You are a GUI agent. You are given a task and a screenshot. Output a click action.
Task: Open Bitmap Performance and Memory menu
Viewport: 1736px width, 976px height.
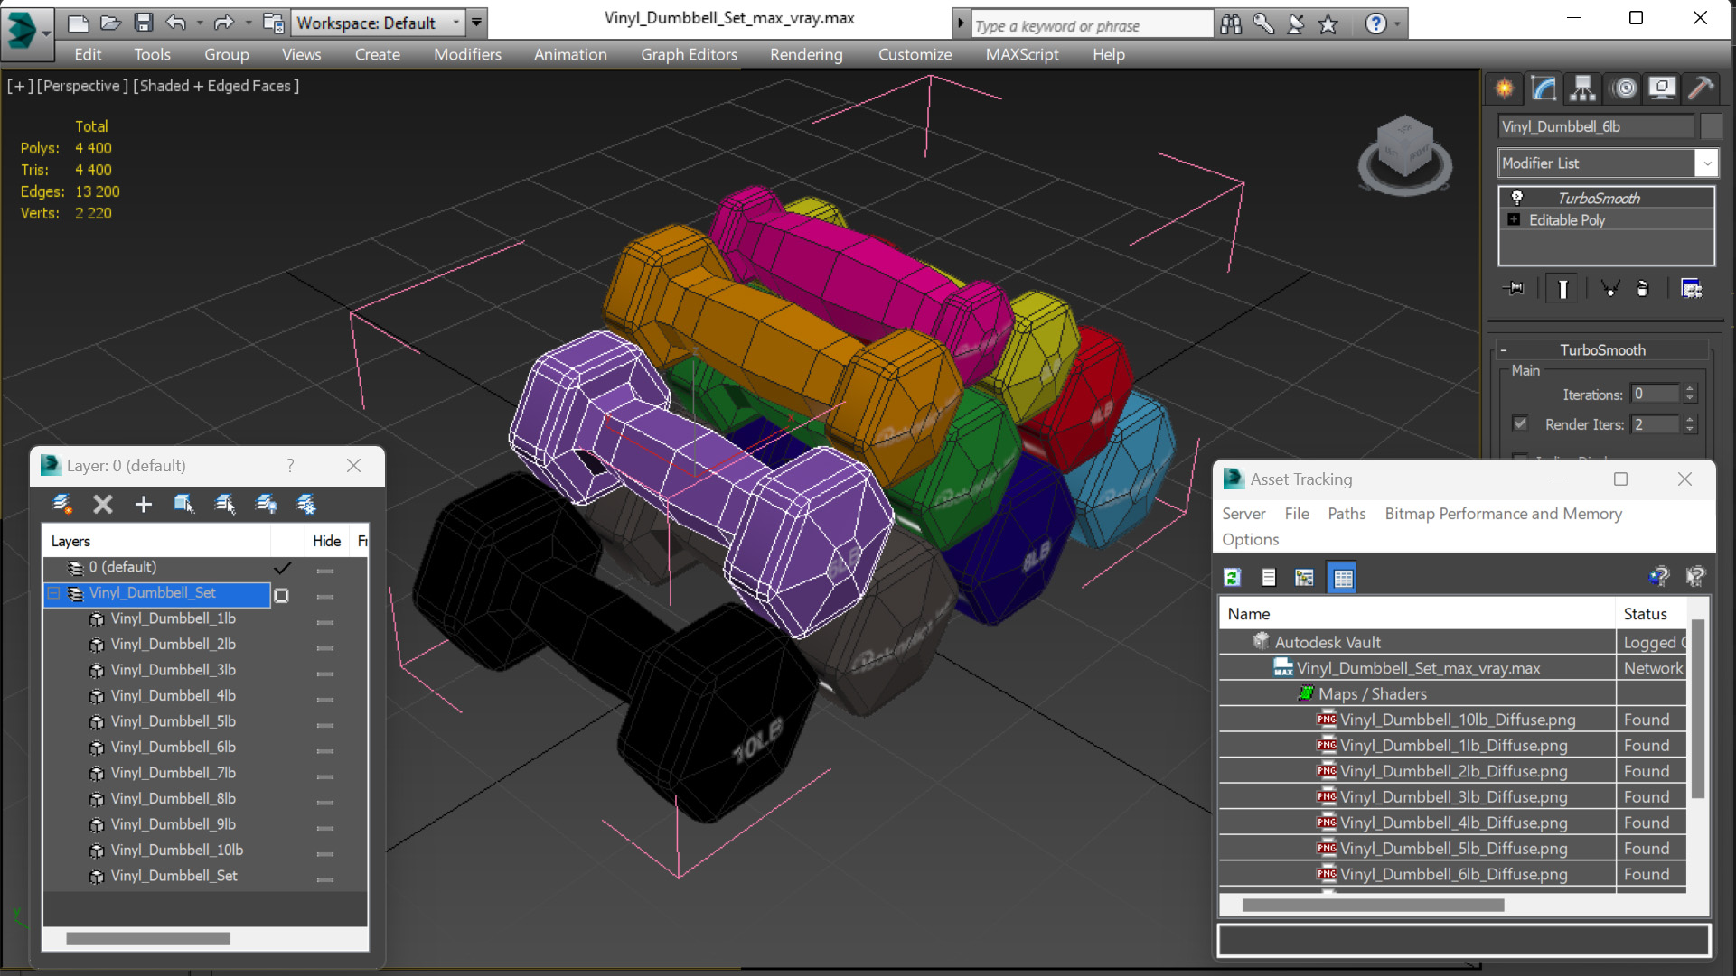1503,514
